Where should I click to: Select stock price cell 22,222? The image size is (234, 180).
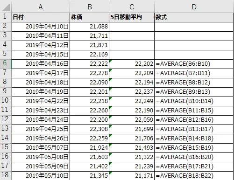click(x=90, y=64)
